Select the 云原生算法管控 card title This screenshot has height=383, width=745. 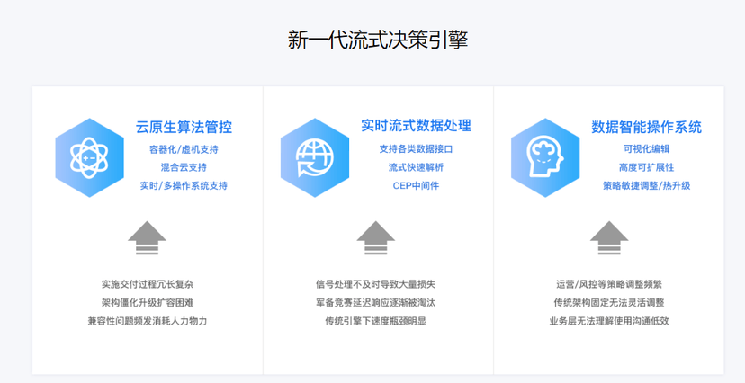(184, 127)
